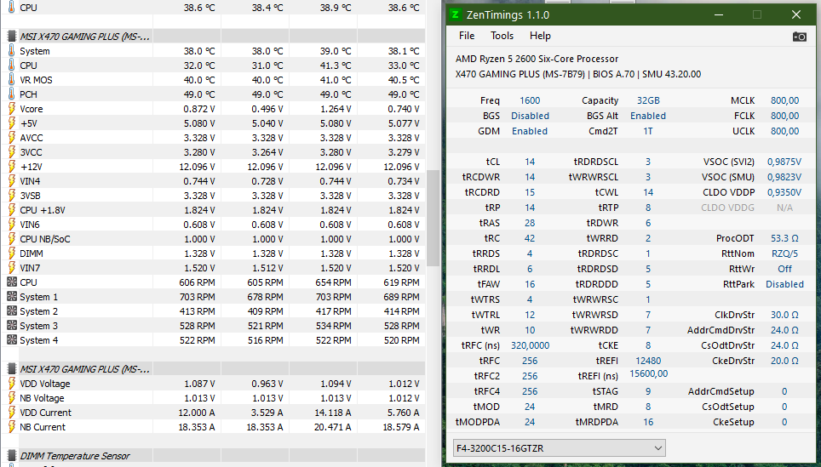This screenshot has width=821, height=467.
Task: Click the tRFC (ns) value 320,0000
Action: click(x=530, y=345)
